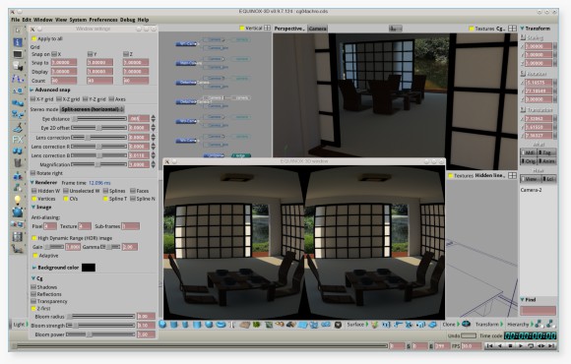Click the Find input field
Image resolution: width=571 pixels, height=364 pixels.
(x=538, y=310)
